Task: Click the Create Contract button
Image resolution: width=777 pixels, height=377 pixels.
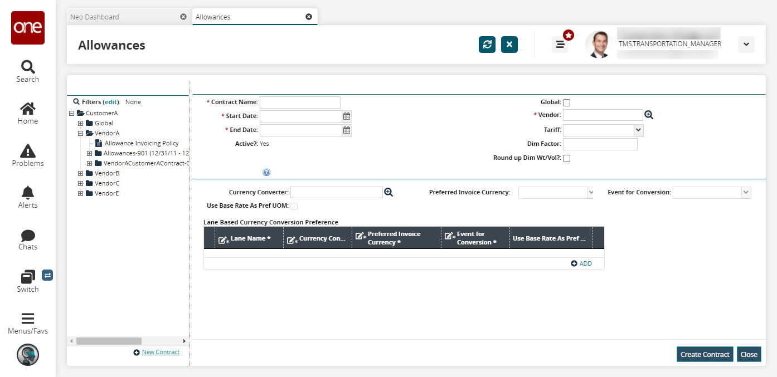Action: tap(705, 354)
